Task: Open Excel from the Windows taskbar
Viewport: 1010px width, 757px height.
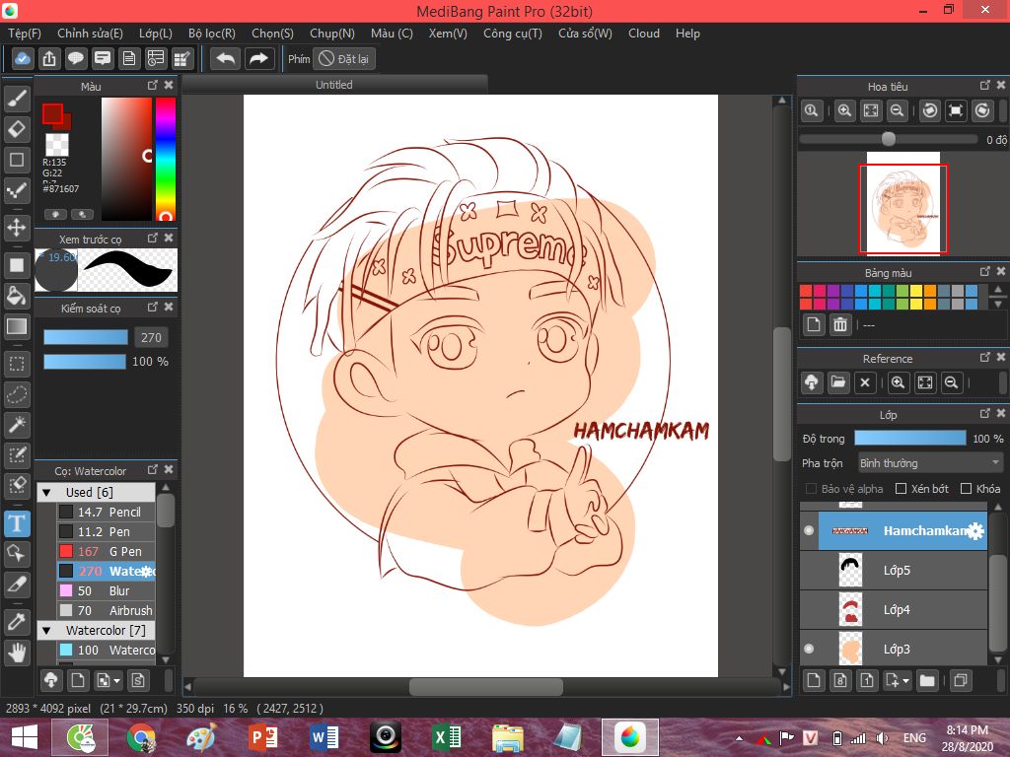Action: tap(447, 737)
